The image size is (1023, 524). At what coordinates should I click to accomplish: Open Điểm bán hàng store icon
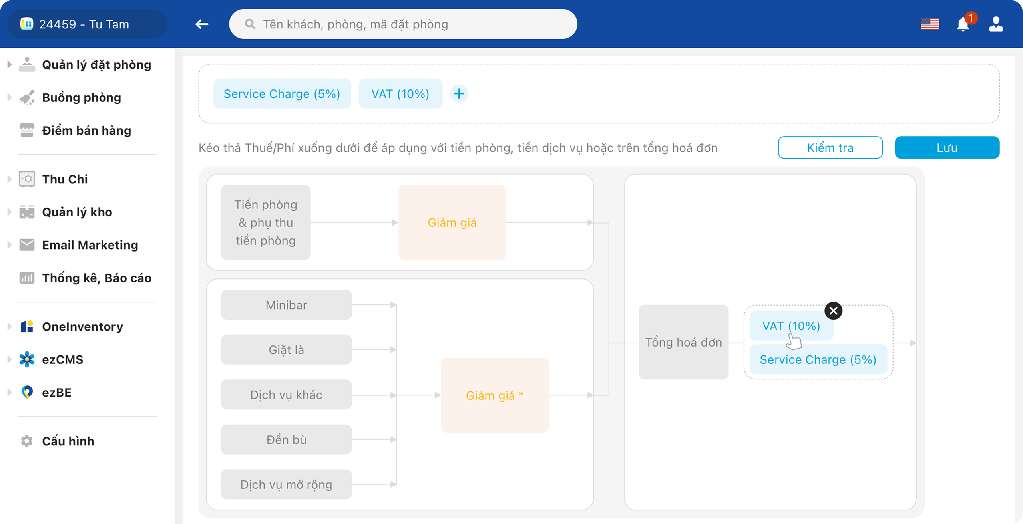(27, 130)
